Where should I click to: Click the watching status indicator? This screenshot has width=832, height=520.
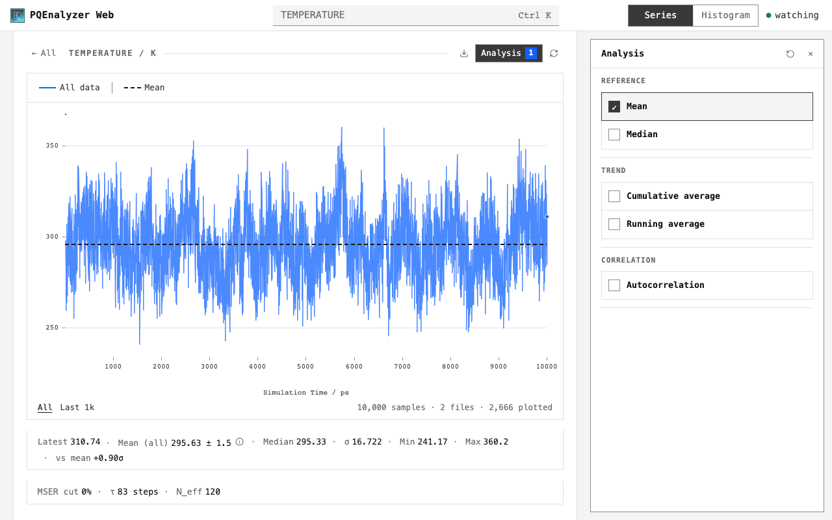792,16
